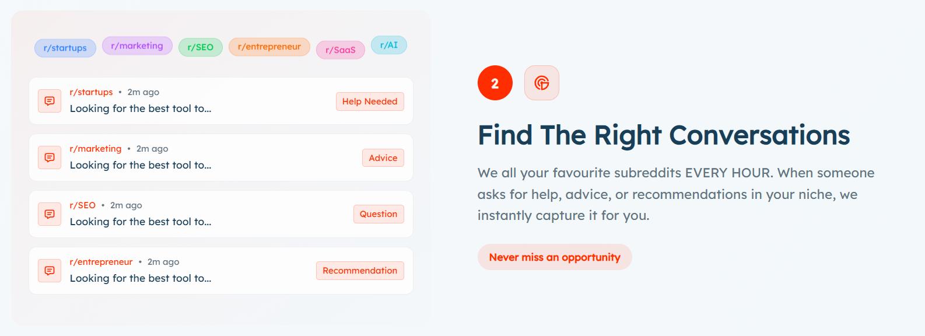Click the chat icon beside r/startups post
The height and width of the screenshot is (336, 925).
coord(50,101)
